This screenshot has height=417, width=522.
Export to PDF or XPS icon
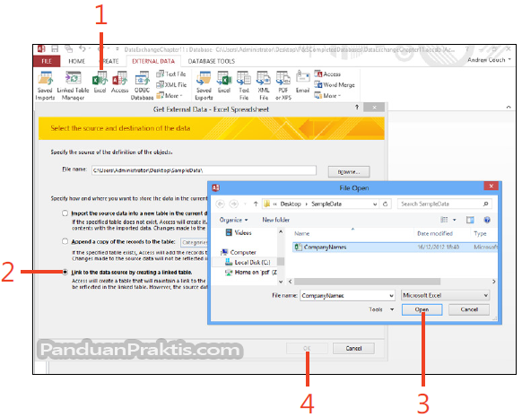pos(283,86)
